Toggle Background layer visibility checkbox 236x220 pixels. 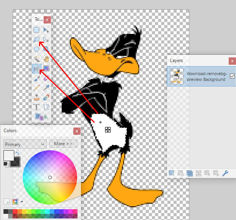pyautogui.click(x=232, y=76)
